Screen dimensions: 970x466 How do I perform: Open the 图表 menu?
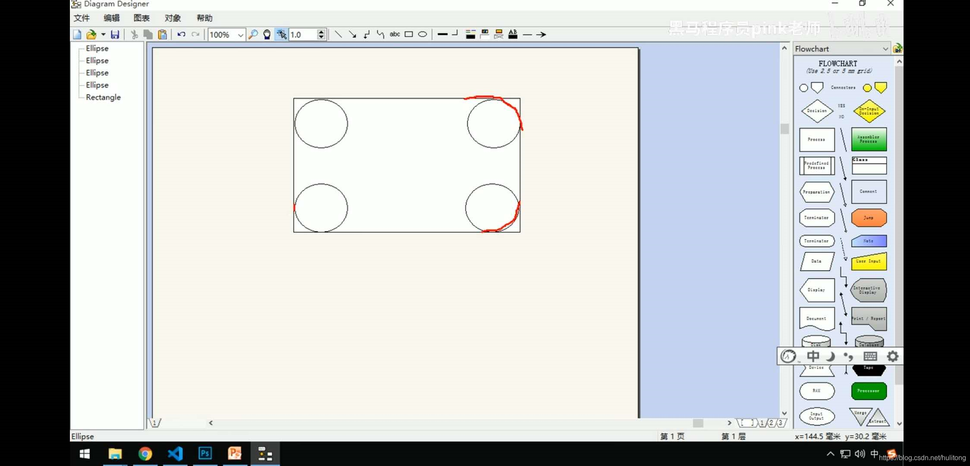(x=142, y=18)
